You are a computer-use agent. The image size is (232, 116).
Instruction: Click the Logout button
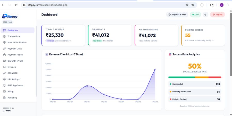(217, 14)
